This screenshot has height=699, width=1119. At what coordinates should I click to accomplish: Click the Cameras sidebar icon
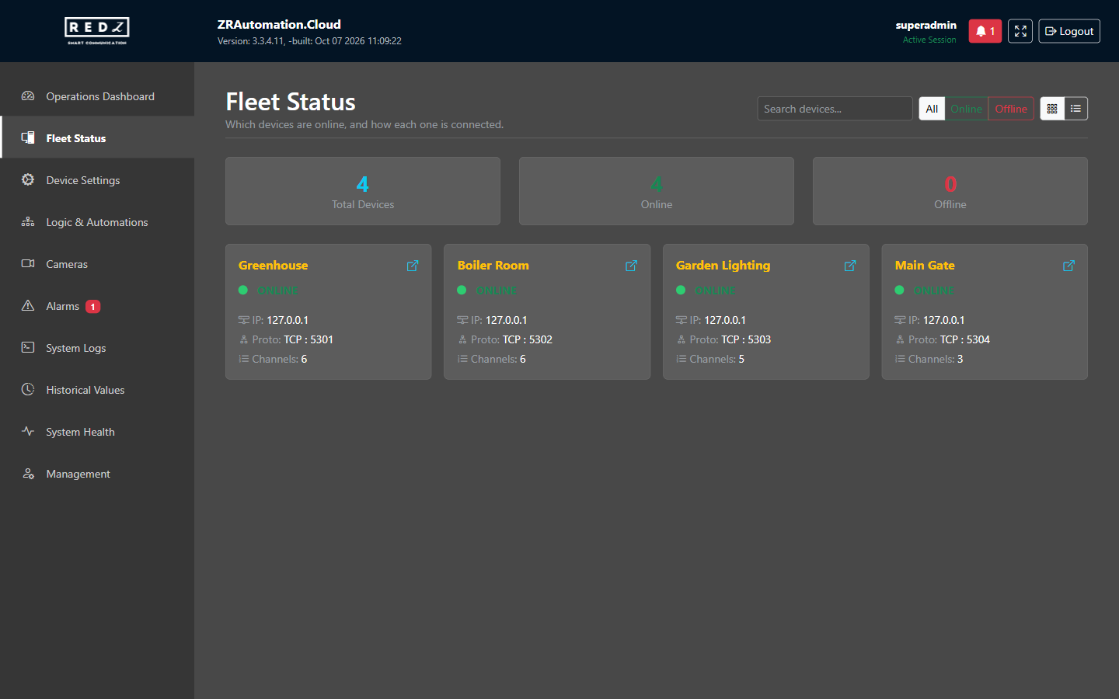pos(28,264)
